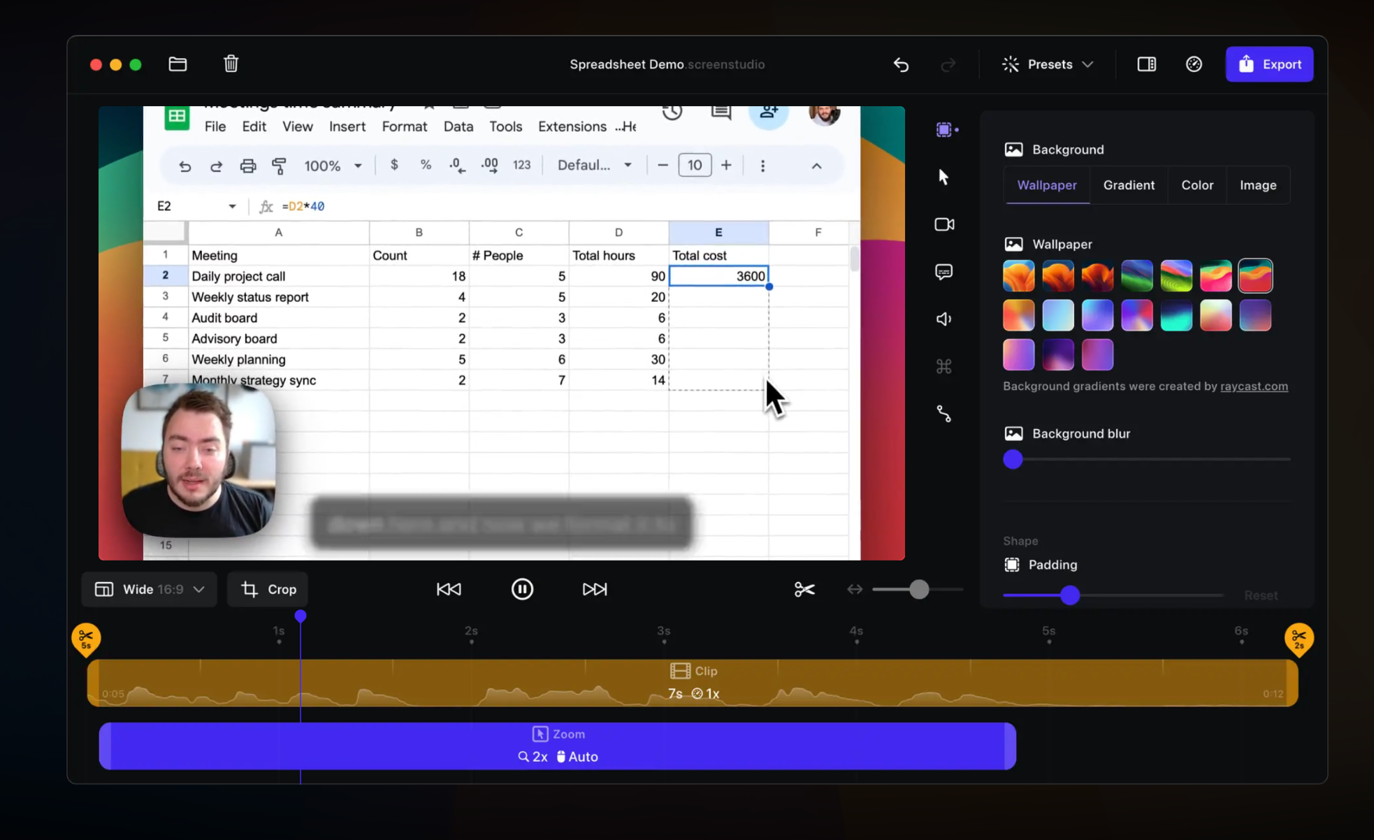Viewport: 1374px width, 840px height.
Task: Open the cell name box E2 dropdown
Action: tap(232, 206)
